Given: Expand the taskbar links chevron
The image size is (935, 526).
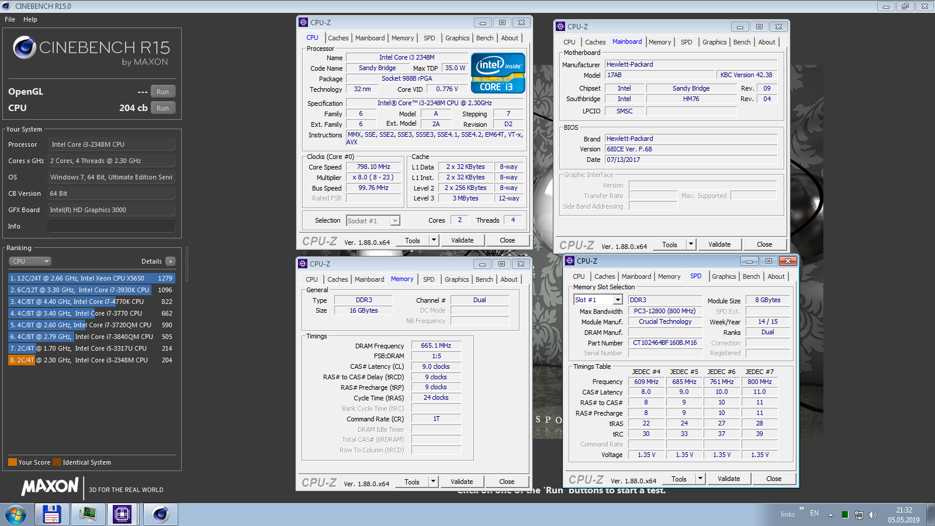Looking at the screenshot, I should click(x=802, y=508).
